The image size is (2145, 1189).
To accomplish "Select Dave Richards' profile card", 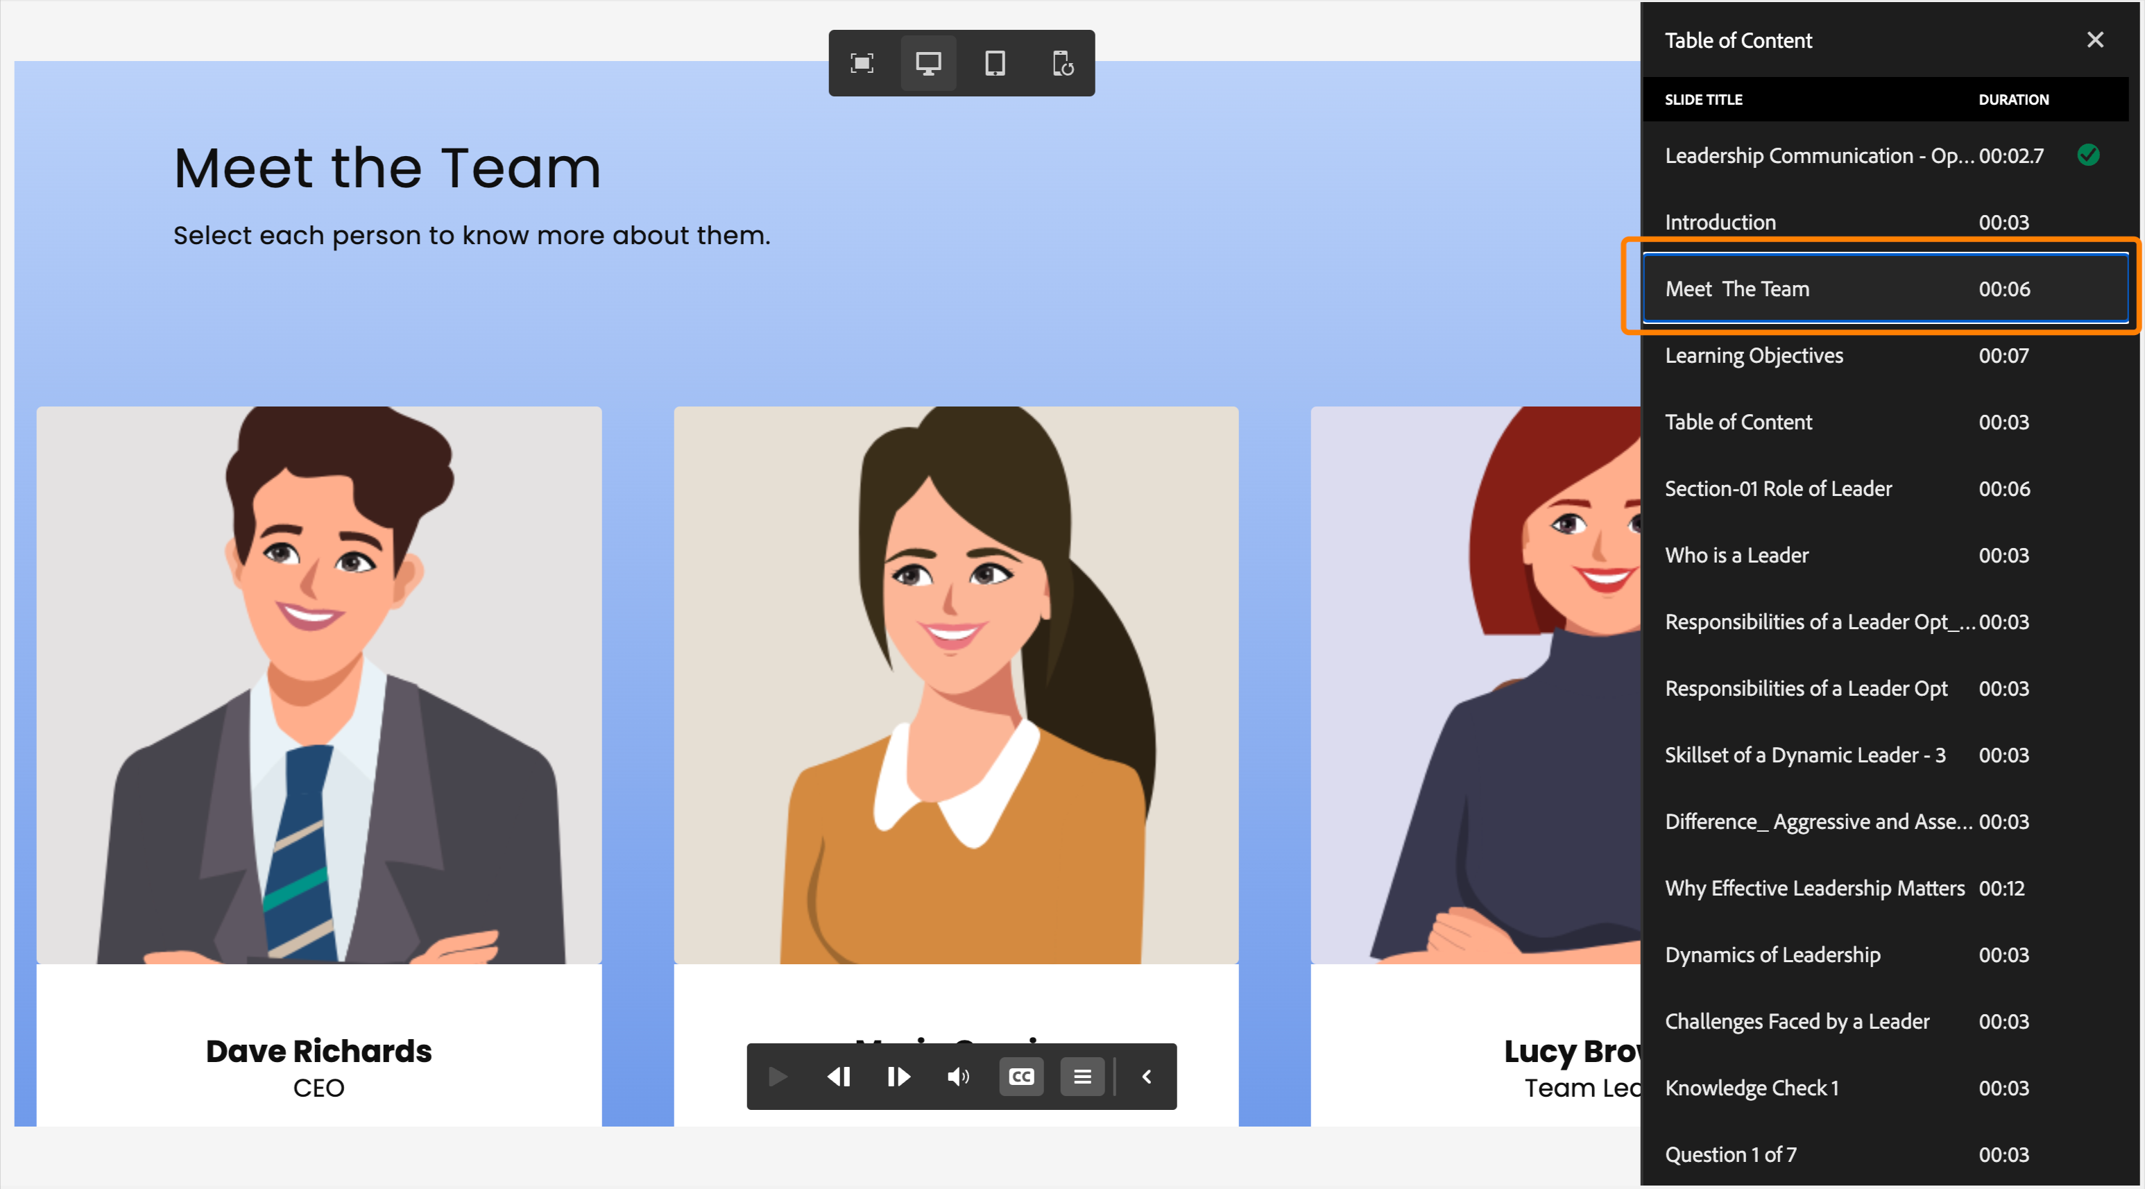I will pos(320,749).
